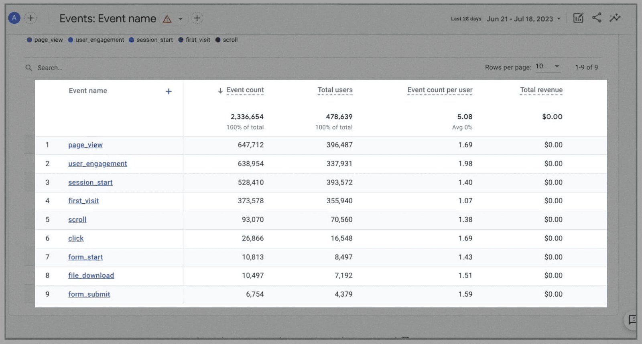Viewport: 642px width, 344px height.
Task: Open dropdown arrow next to report title
Action: (x=181, y=19)
